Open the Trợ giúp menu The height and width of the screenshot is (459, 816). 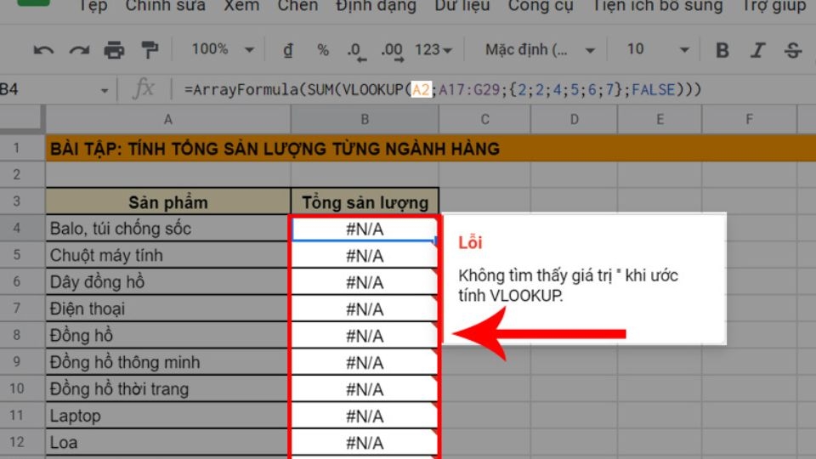tap(773, 6)
